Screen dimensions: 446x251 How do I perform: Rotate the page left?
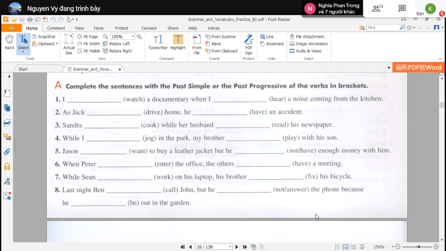tap(116, 44)
